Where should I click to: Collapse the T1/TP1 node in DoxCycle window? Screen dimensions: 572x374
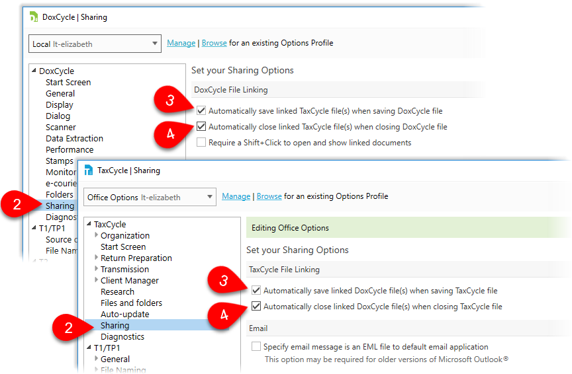pos(34,227)
